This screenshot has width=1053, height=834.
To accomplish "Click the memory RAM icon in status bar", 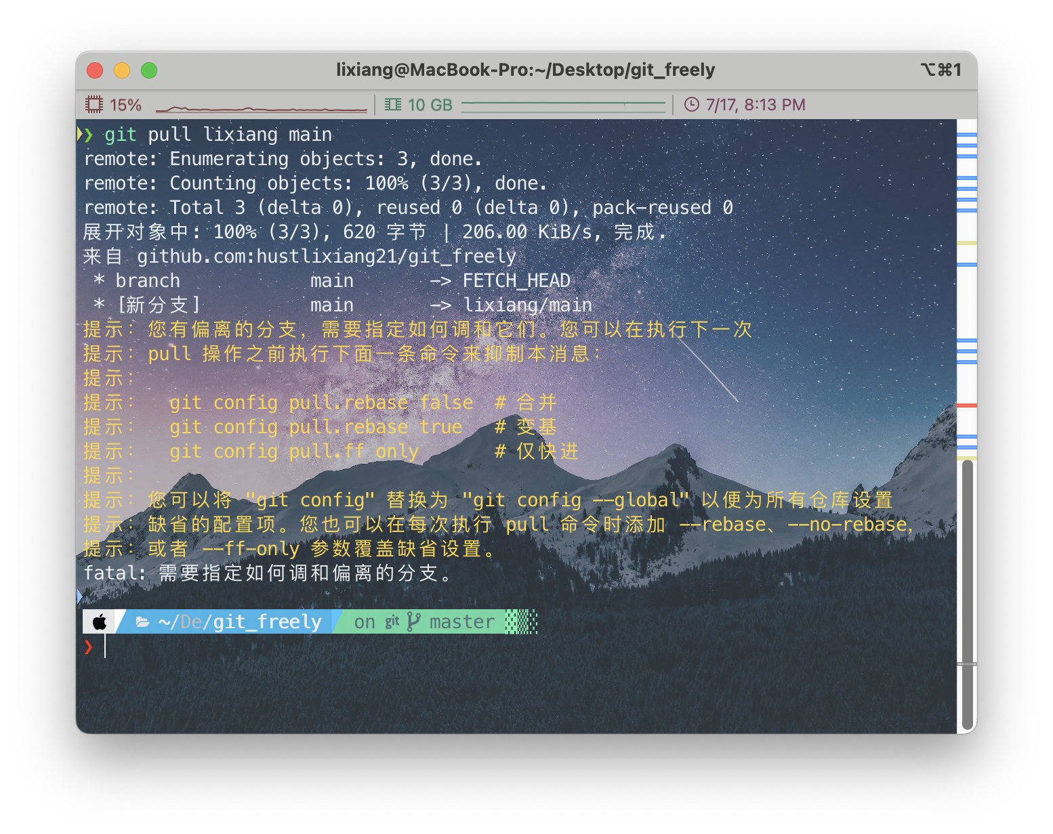I will click(393, 104).
